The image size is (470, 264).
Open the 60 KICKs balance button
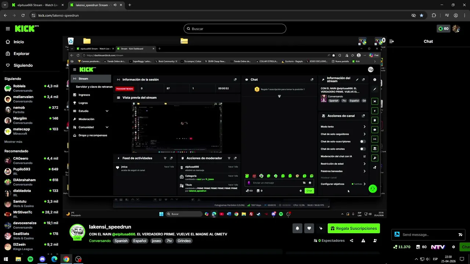(x=444, y=29)
